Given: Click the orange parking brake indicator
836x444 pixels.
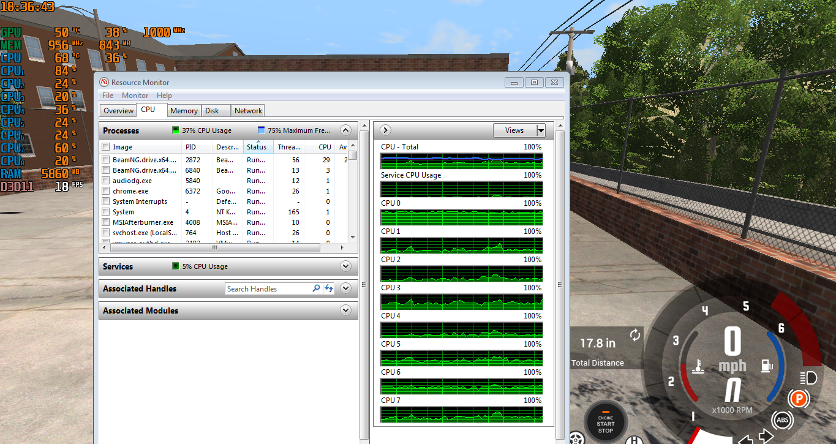Looking at the screenshot, I should pyautogui.click(x=798, y=399).
